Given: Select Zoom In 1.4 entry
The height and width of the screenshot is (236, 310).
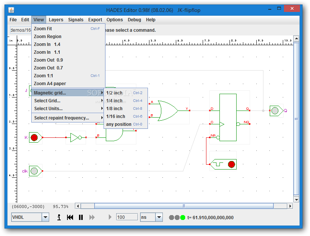Looking at the screenshot, I should coord(68,44).
